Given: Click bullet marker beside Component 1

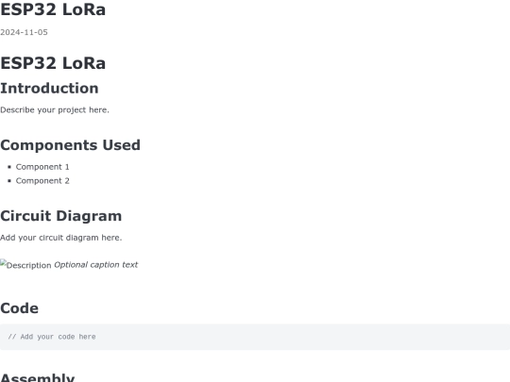Looking at the screenshot, I should click(9, 167).
